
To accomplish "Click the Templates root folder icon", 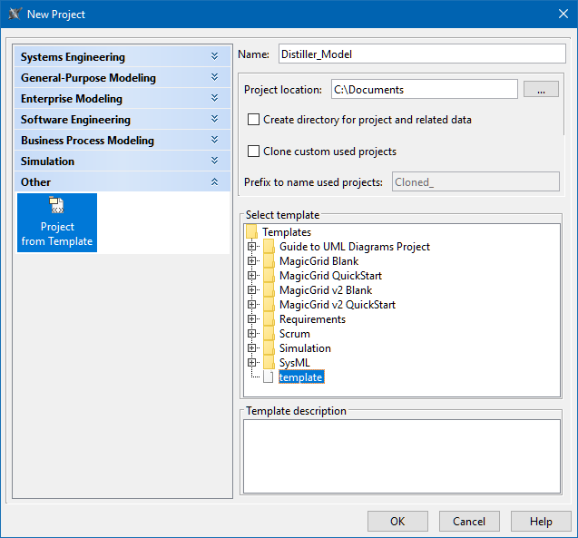I will (251, 232).
